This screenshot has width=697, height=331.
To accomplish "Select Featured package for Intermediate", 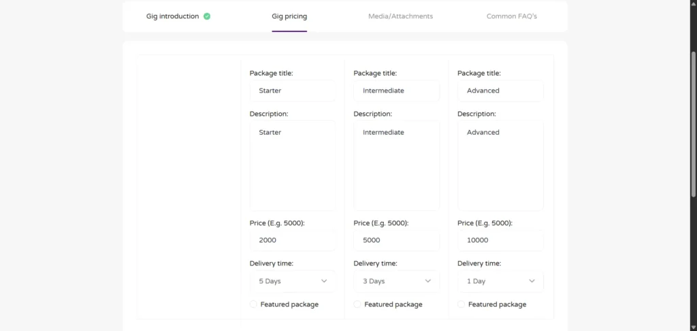I will 358,304.
